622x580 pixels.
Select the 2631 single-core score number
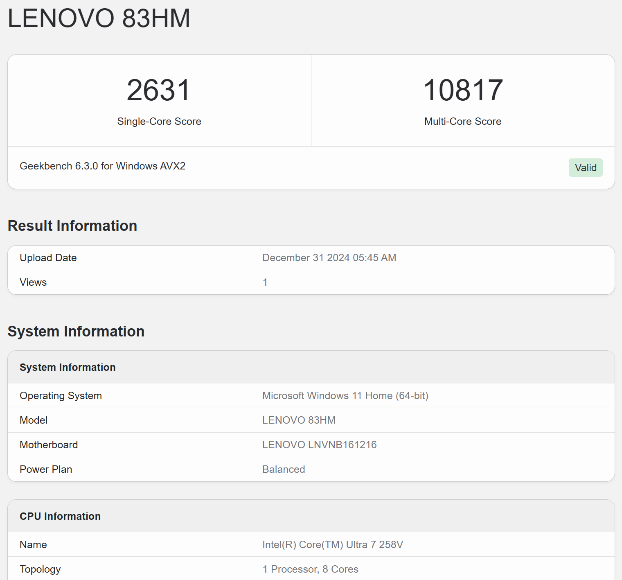(x=159, y=90)
